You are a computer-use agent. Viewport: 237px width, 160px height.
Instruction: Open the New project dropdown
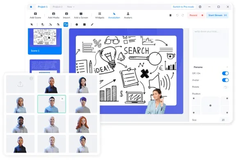coord(71,7)
